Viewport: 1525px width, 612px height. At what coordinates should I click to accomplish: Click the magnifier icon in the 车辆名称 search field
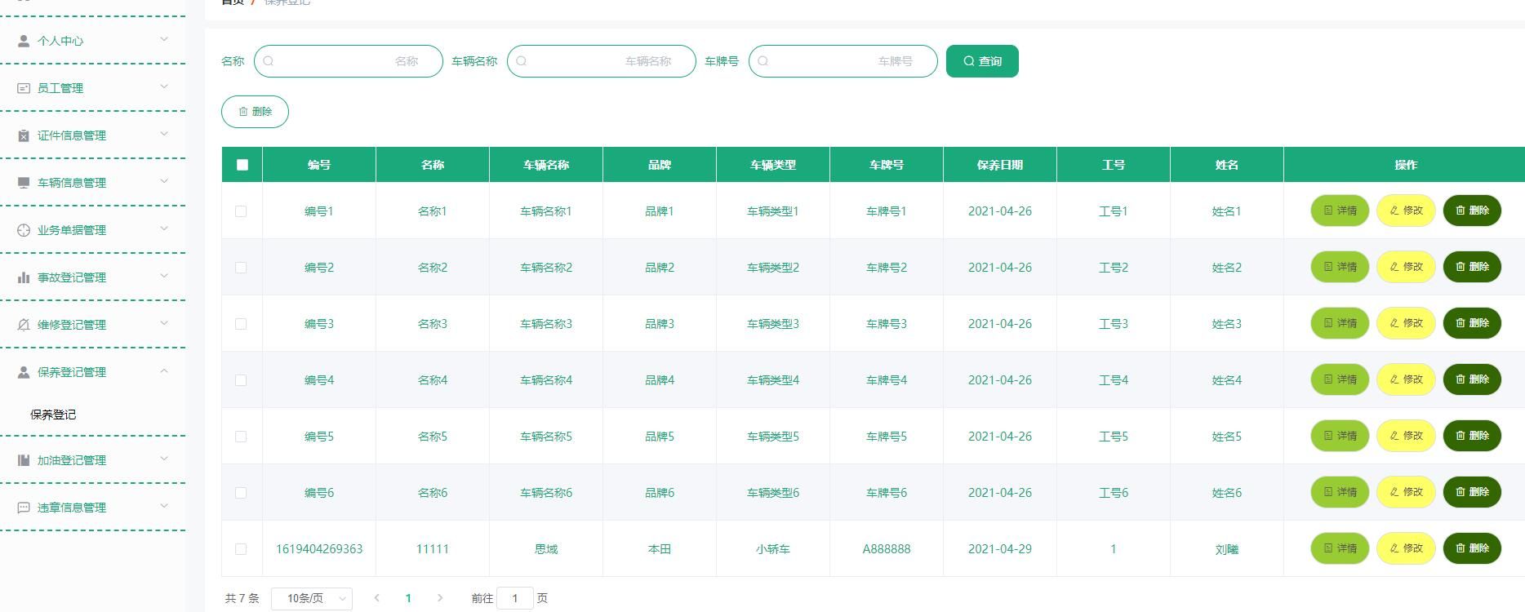pyautogui.click(x=522, y=61)
